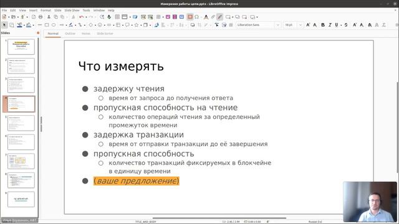Viewport: 399px width, 224px height.
Task: Open the Insert Table dropdown arrow
Action: (x=163, y=17)
